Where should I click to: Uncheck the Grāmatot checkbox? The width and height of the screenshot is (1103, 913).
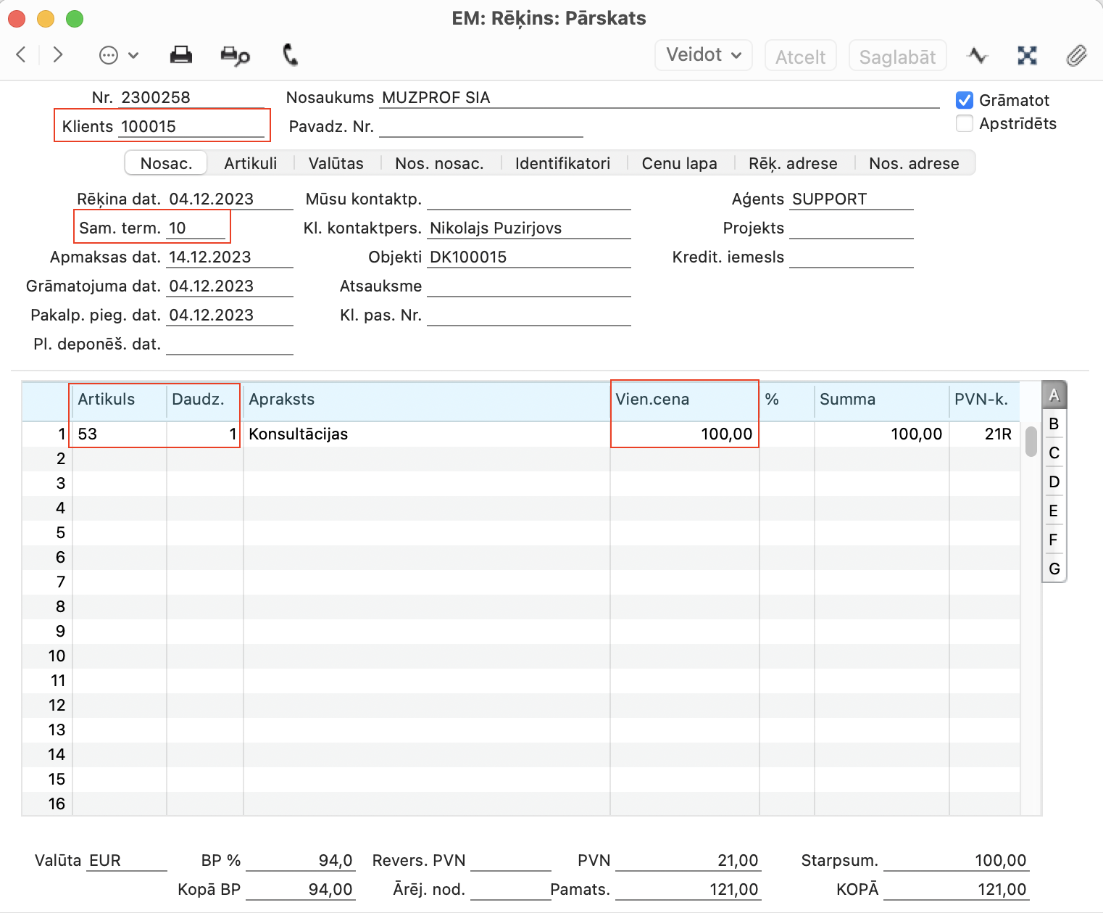(964, 100)
